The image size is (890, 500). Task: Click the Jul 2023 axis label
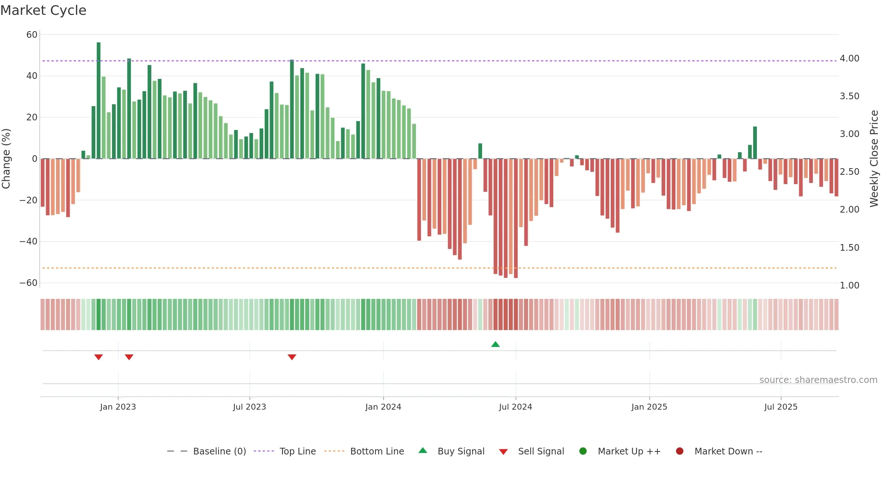(250, 407)
